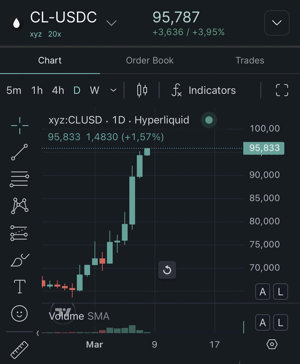Toggle auto scale A on price pane
This screenshot has width=300, height=364.
[263, 292]
